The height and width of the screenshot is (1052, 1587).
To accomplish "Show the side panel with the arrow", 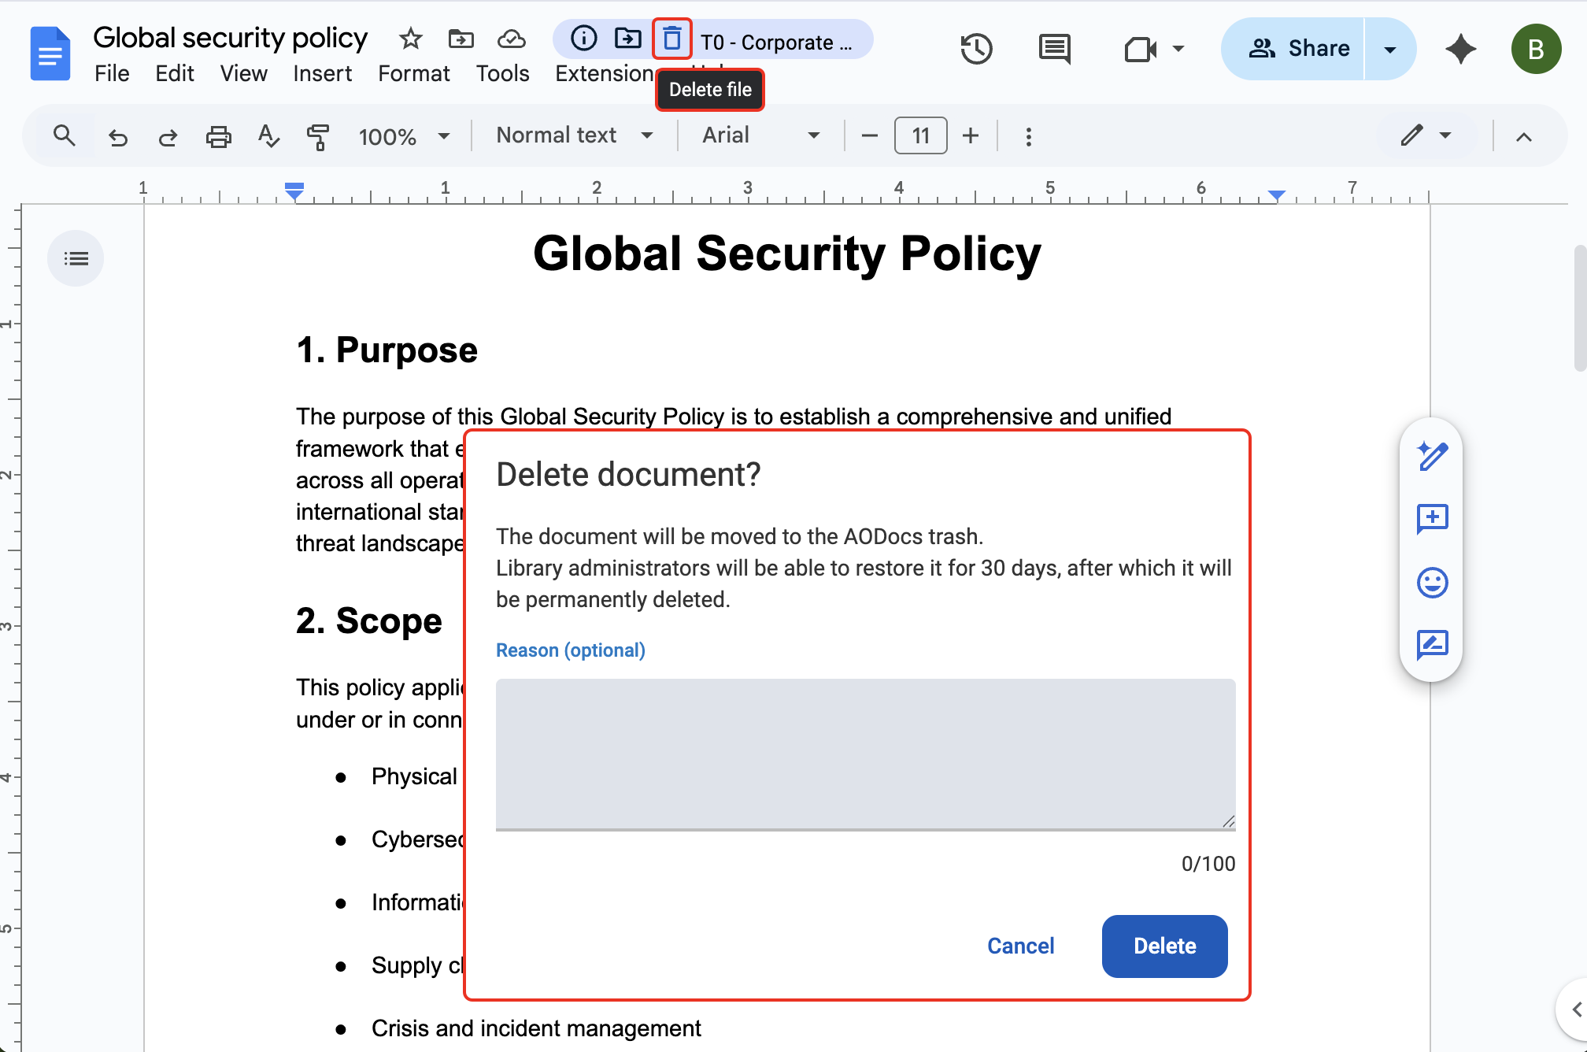I will [x=1575, y=1009].
